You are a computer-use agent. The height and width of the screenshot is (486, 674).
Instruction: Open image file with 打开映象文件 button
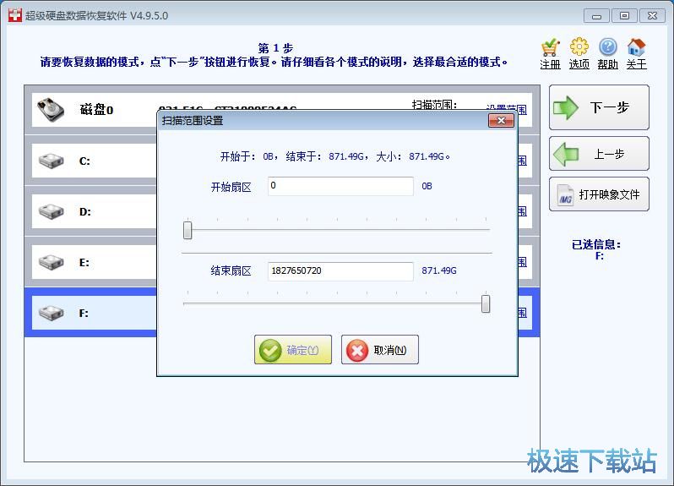coord(599,194)
